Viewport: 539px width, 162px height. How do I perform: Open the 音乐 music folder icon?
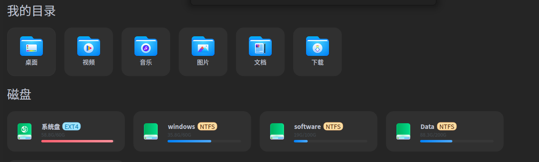pyautogui.click(x=146, y=46)
